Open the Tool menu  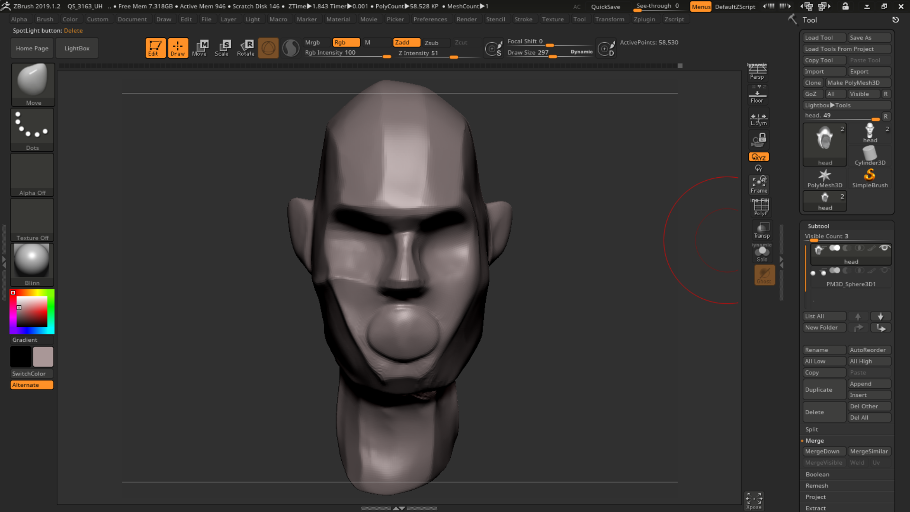tap(579, 19)
